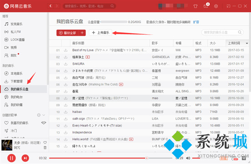
Task: Click the song list vertical scrollbar
Action: click(x=250, y=52)
